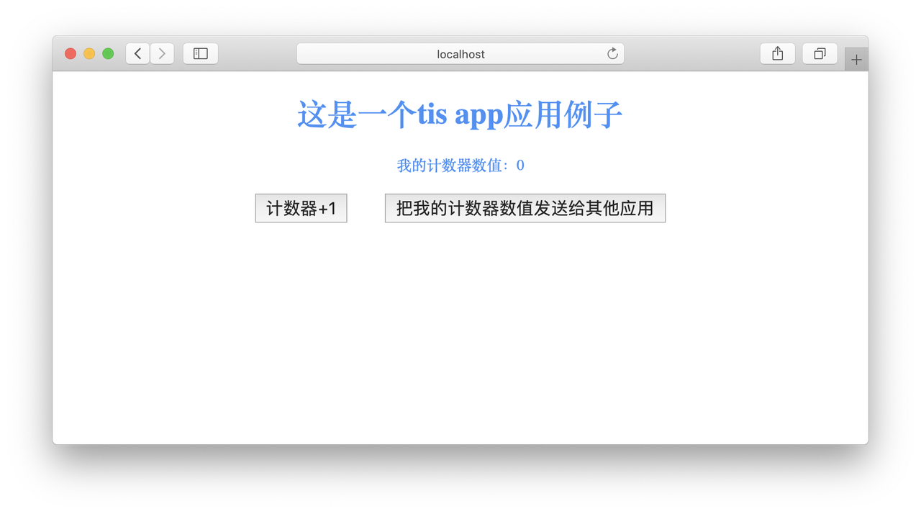Reload the localhost page
921x514 pixels.
pyautogui.click(x=612, y=54)
